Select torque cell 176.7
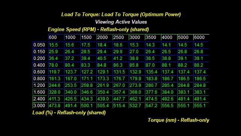 coord(120,79)
